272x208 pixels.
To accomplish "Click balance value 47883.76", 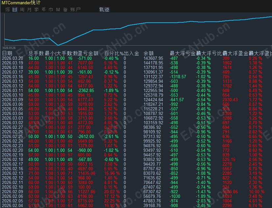I will (x=152, y=201).
